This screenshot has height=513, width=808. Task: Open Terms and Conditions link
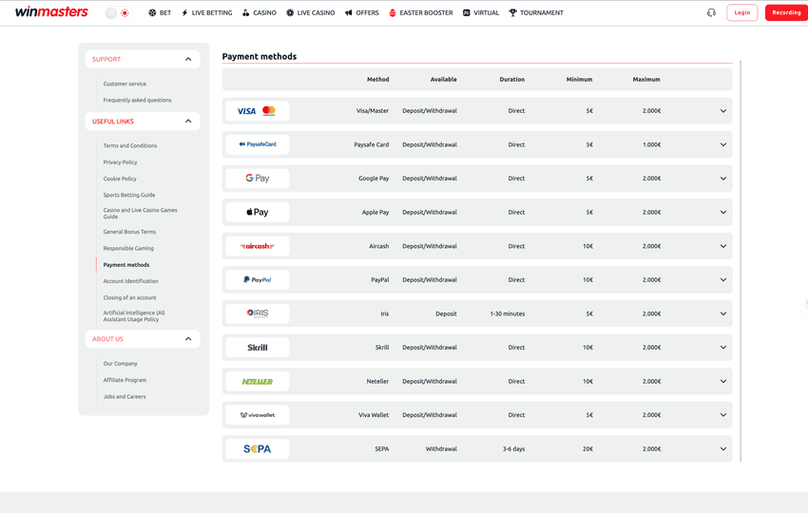tap(130, 145)
